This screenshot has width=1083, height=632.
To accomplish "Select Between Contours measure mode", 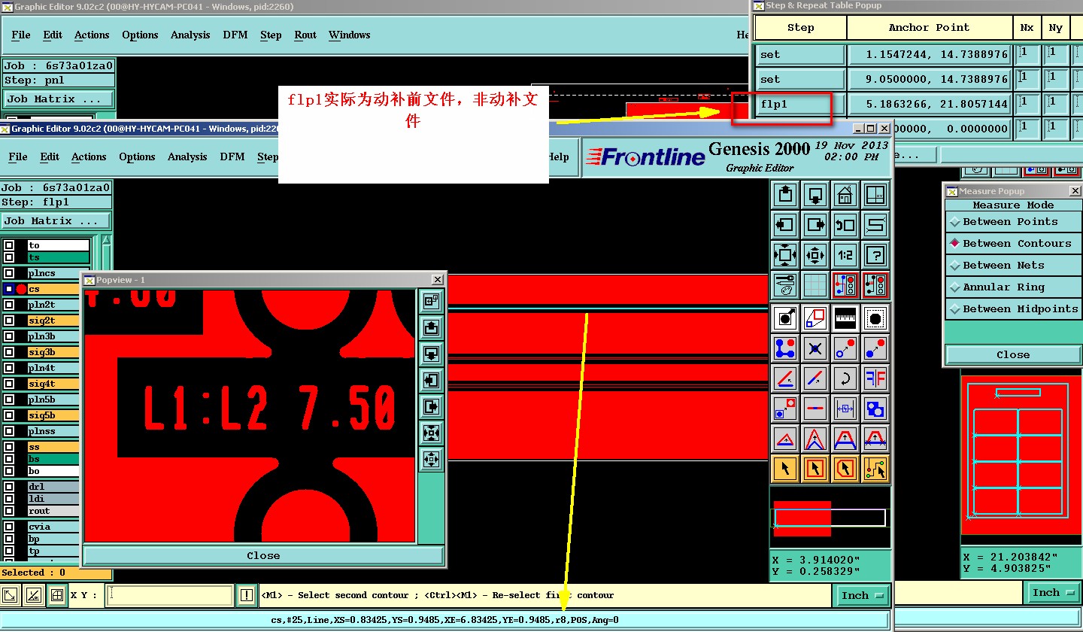I will 1013,244.
